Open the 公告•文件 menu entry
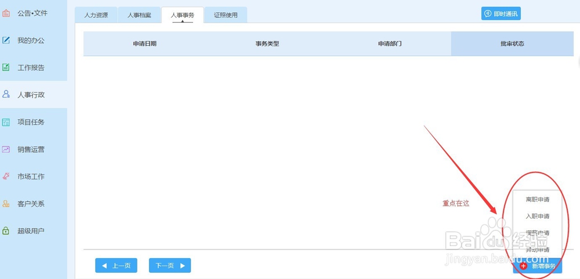The width and height of the screenshot is (580, 279). click(x=34, y=13)
